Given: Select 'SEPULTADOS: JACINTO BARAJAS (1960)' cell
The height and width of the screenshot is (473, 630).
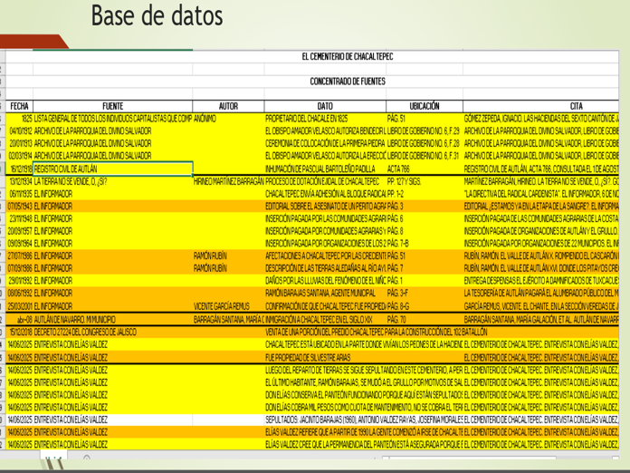Looking at the screenshot, I should coord(364,420).
